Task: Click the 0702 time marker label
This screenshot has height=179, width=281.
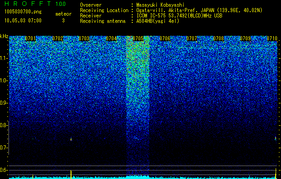Action: point(58,38)
